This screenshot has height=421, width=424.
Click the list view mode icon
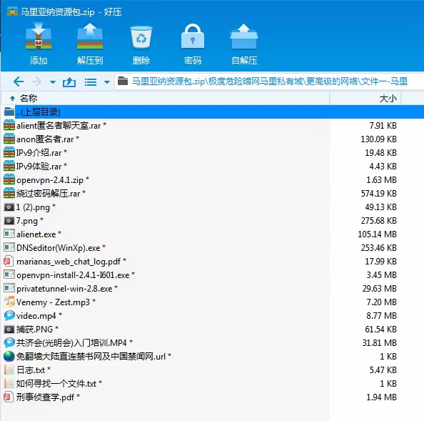(x=91, y=82)
